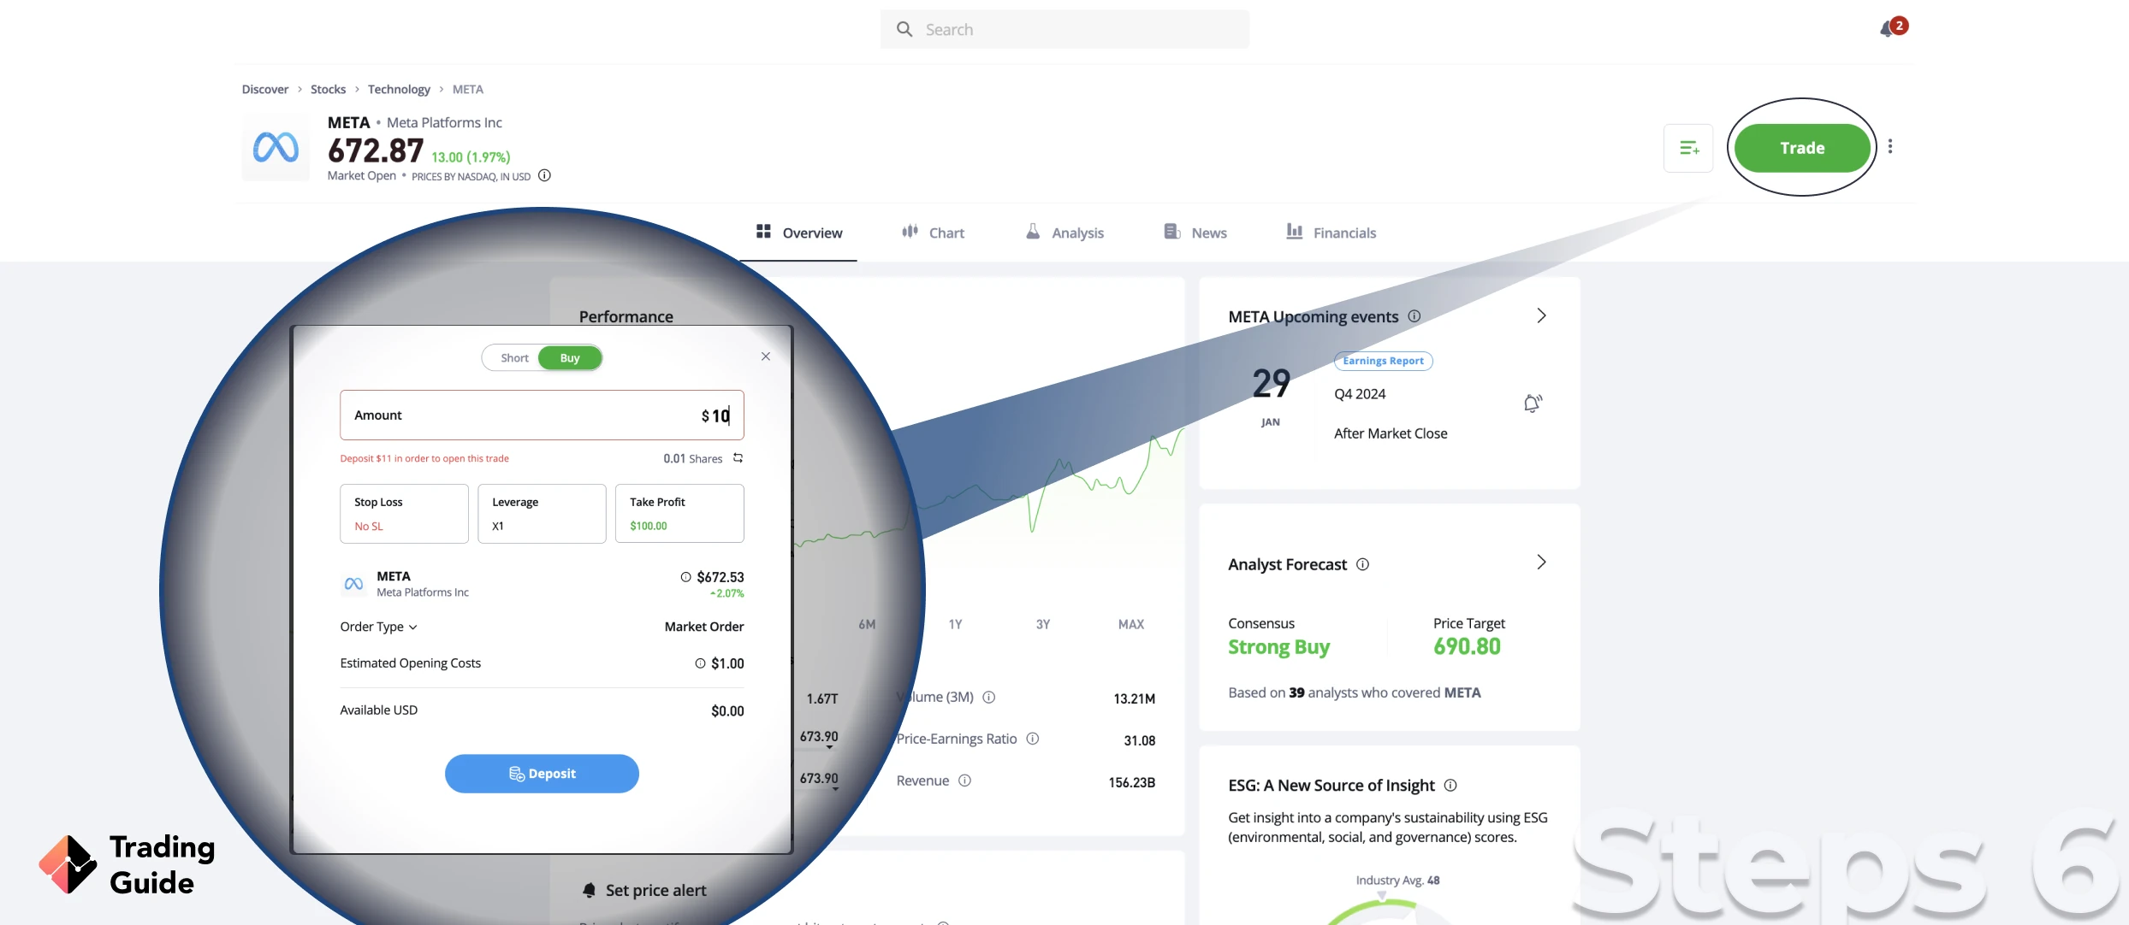
Task: Click the 672.87 stock price
Action: [x=376, y=151]
